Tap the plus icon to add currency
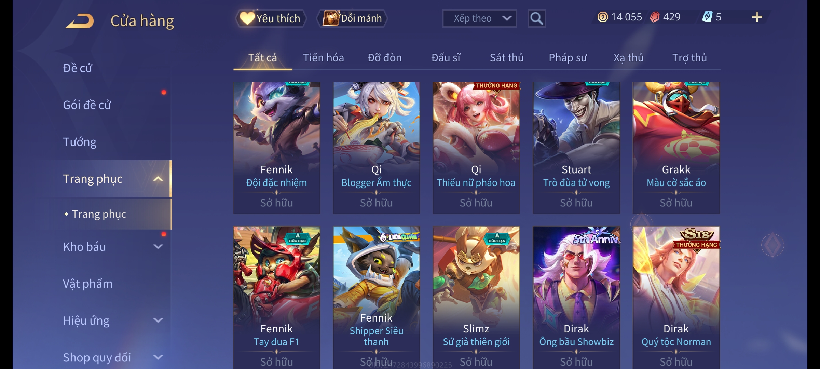This screenshot has width=820, height=369. (x=757, y=17)
